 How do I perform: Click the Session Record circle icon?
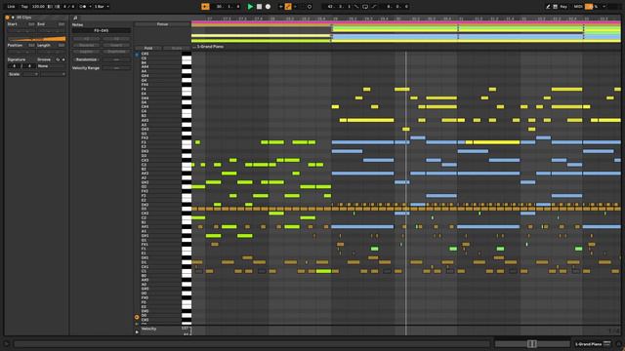310,7
